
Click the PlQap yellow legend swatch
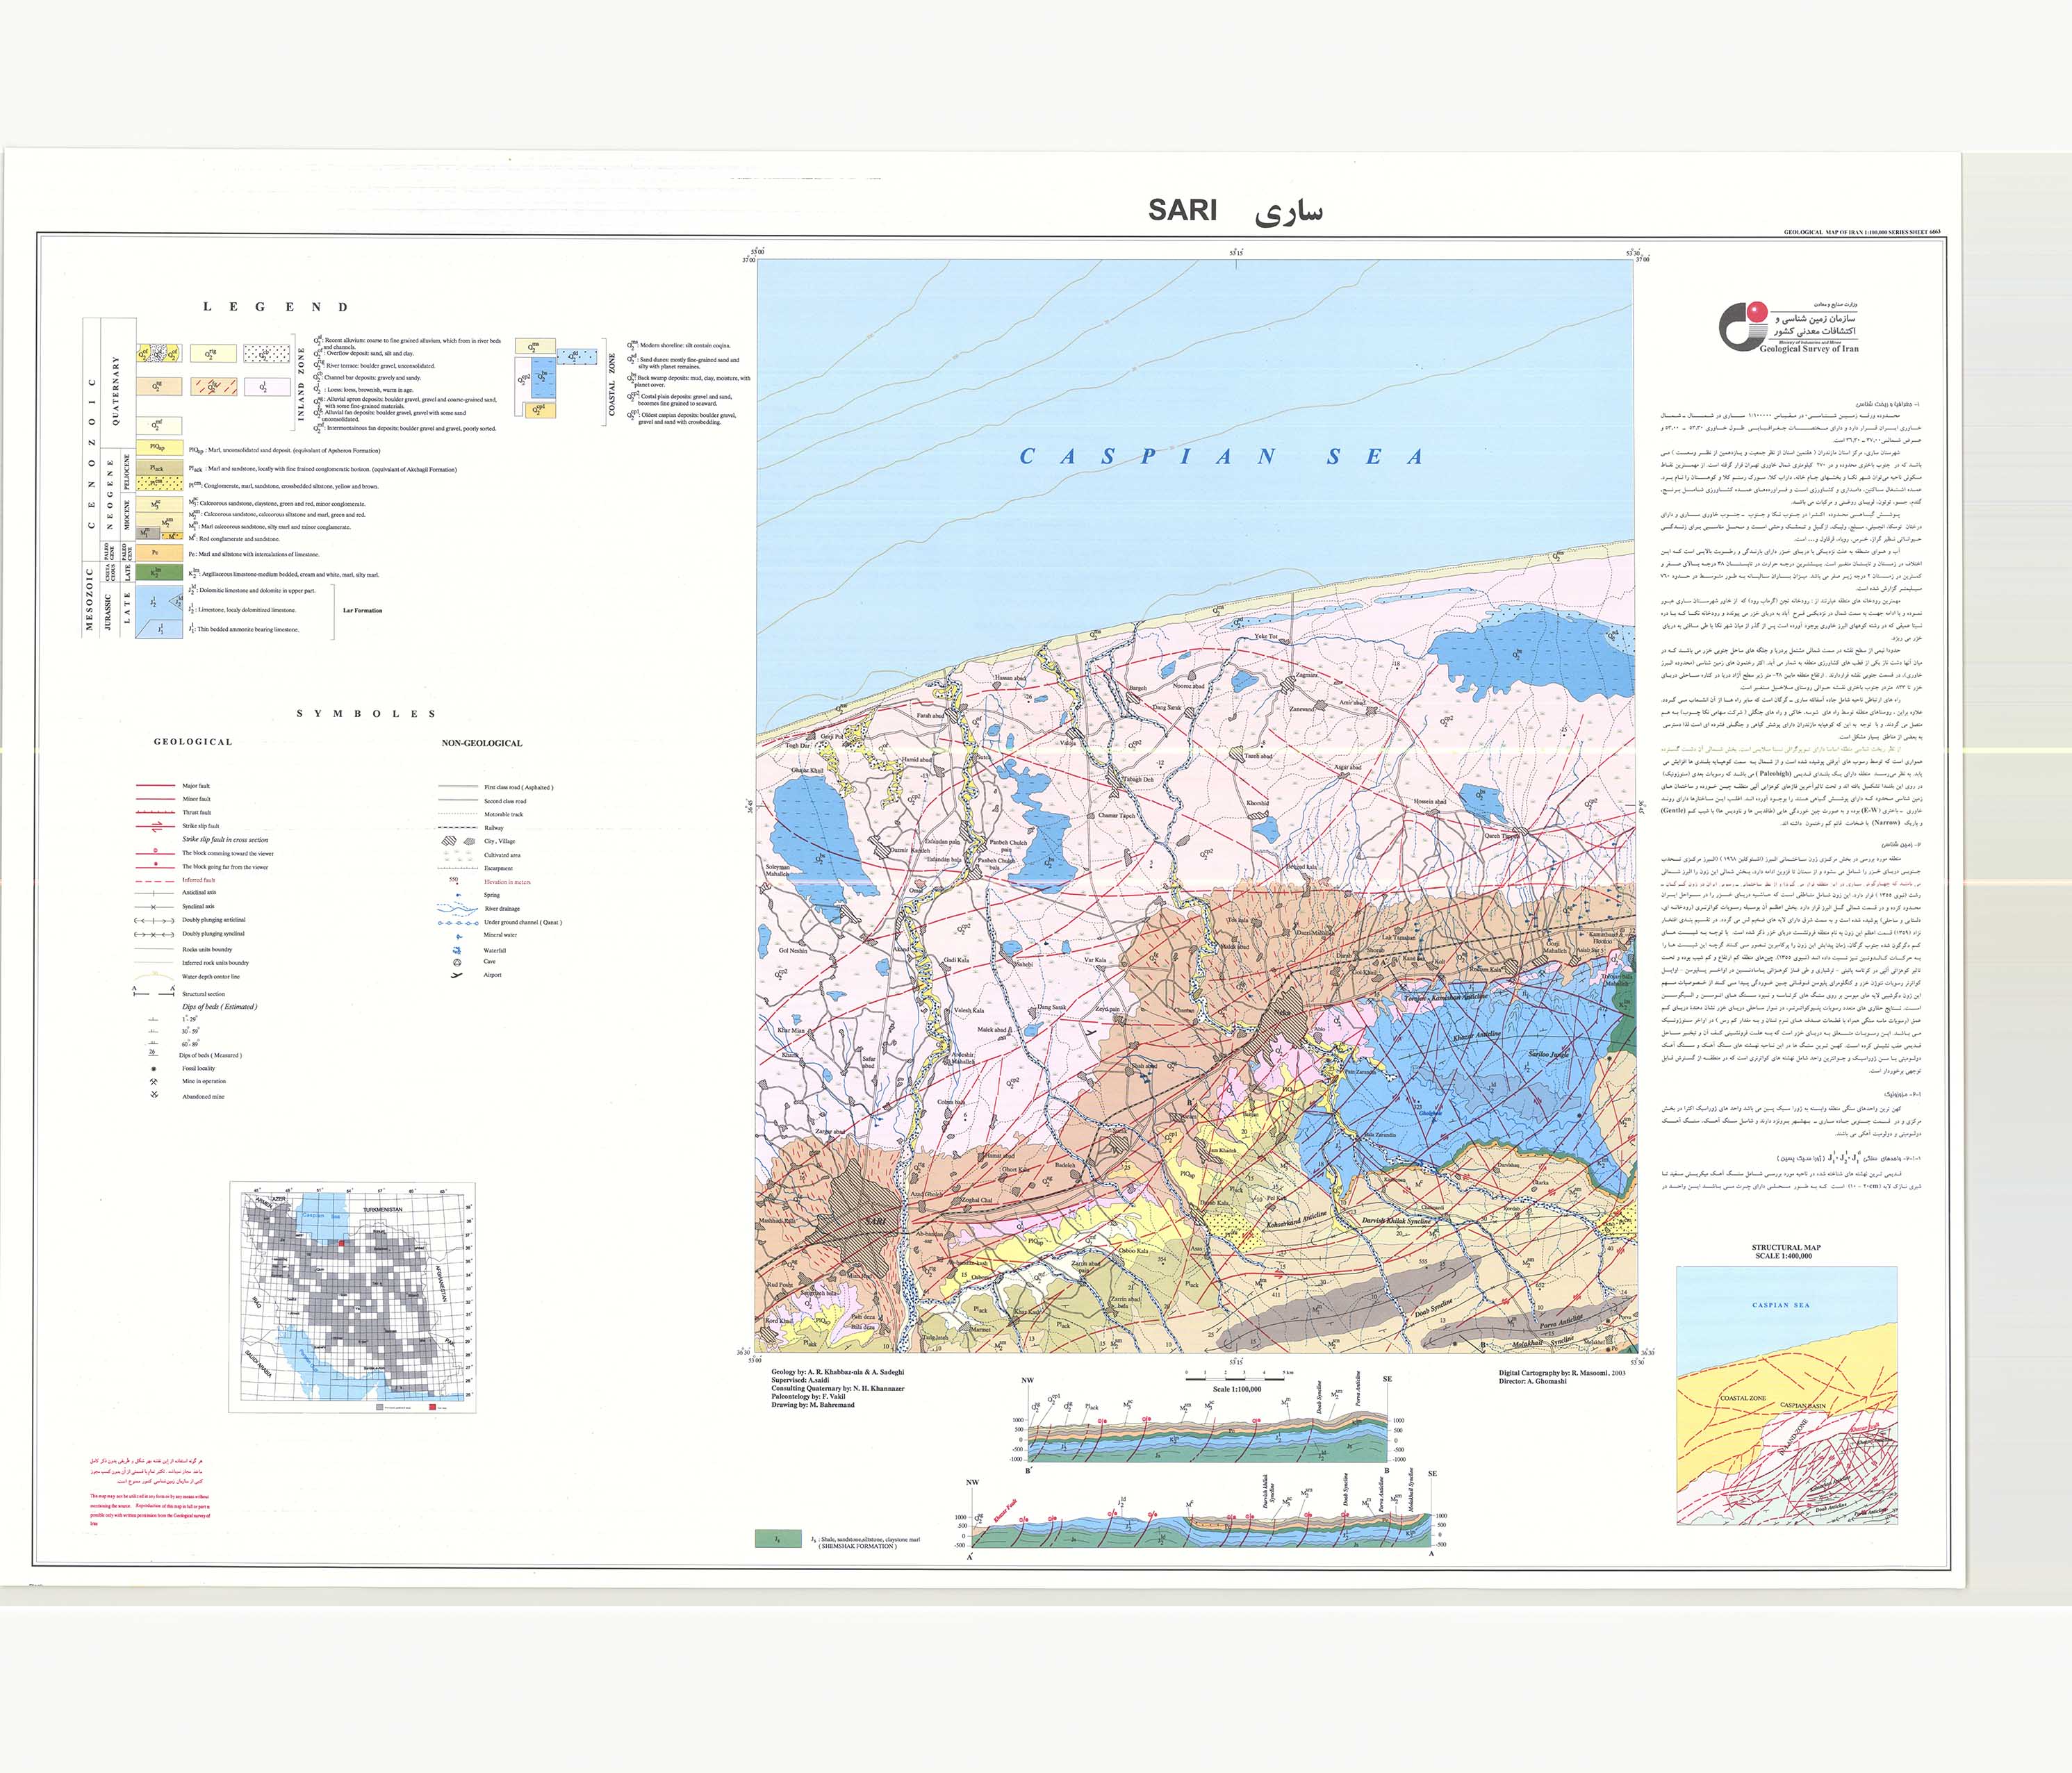[x=159, y=449]
